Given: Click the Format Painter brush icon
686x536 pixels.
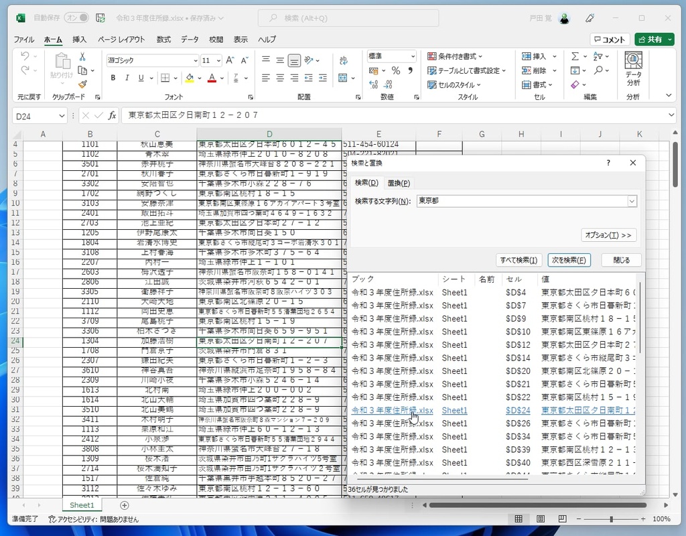Looking at the screenshot, I should (x=82, y=84).
